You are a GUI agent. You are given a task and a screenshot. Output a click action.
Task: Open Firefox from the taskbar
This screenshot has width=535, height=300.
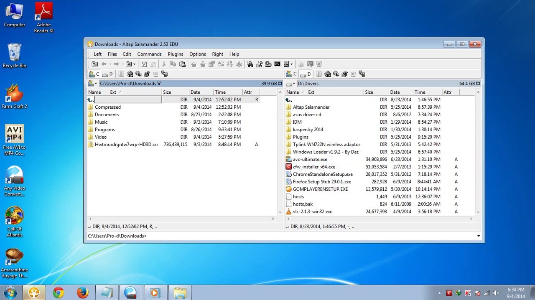[82, 293]
